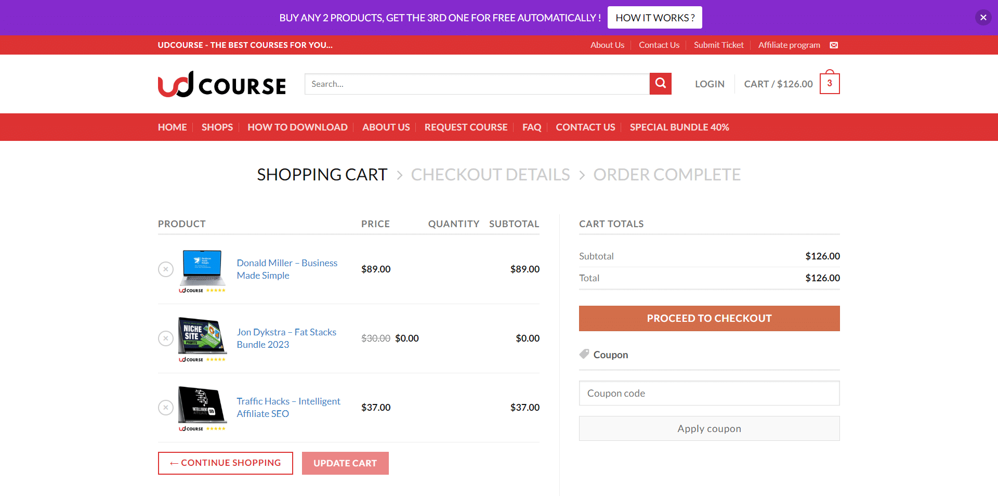Open the SHOPS menu item

(x=217, y=127)
